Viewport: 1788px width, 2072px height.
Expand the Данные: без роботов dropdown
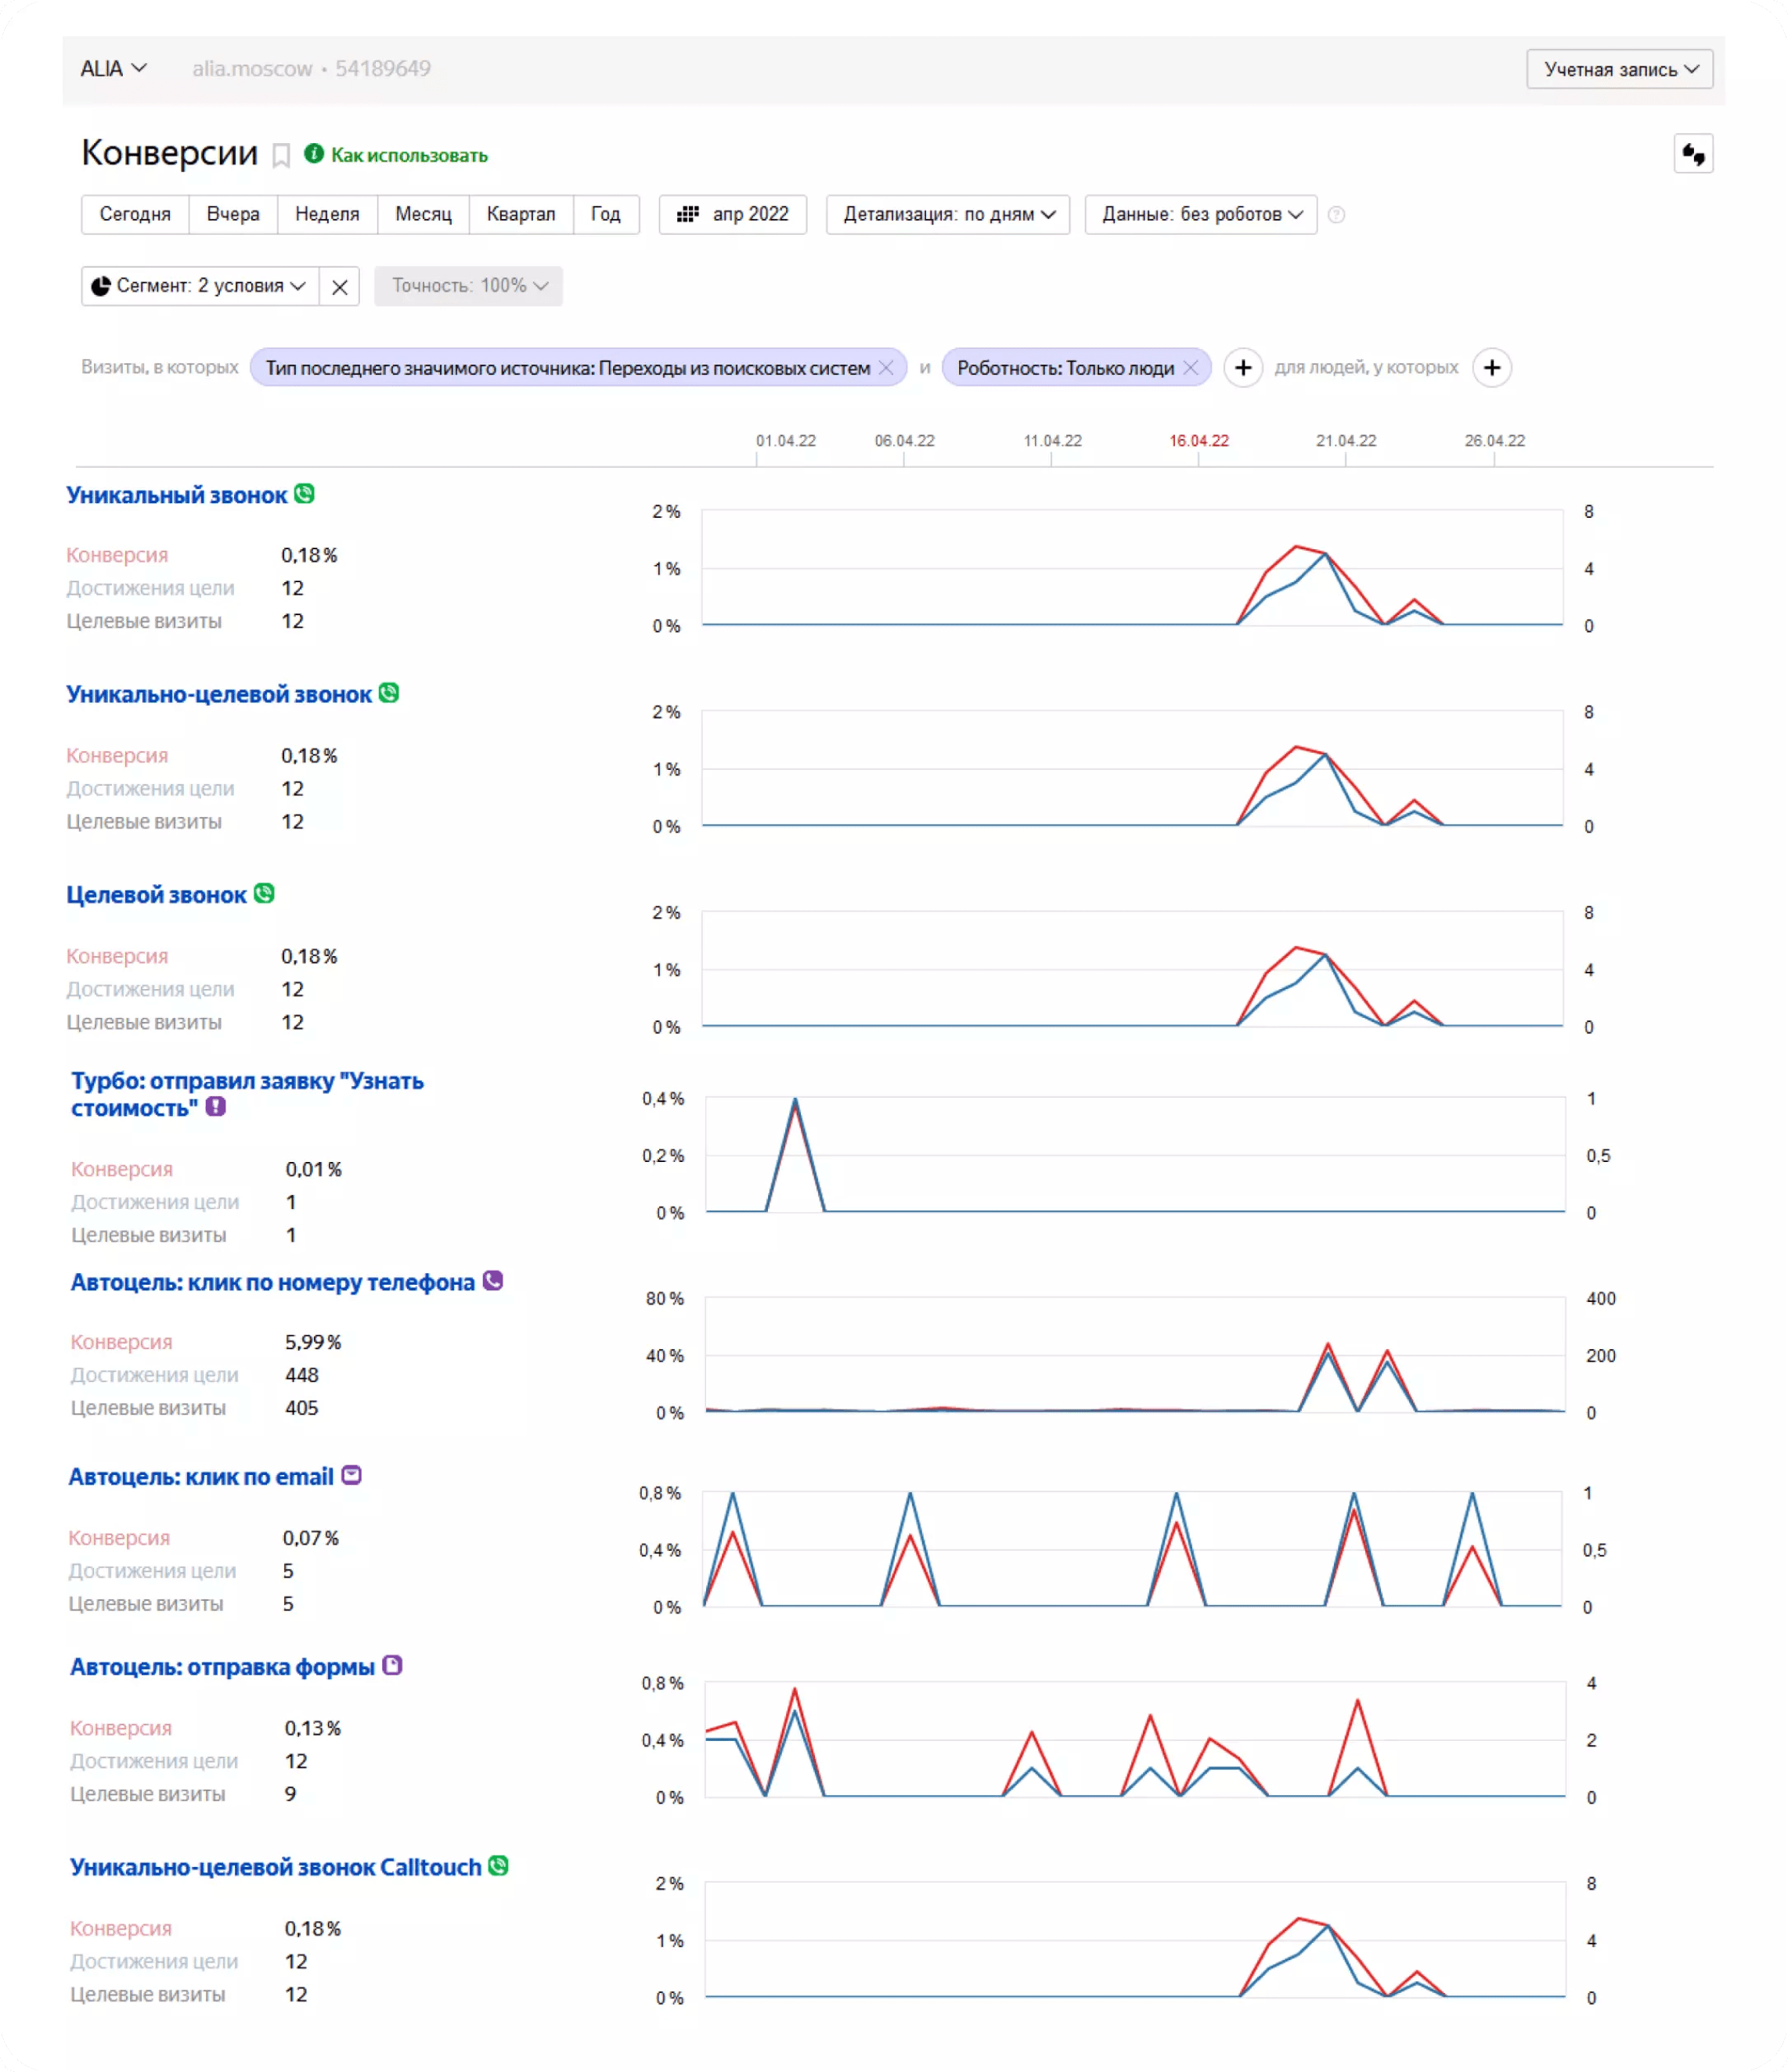[x=1201, y=215]
